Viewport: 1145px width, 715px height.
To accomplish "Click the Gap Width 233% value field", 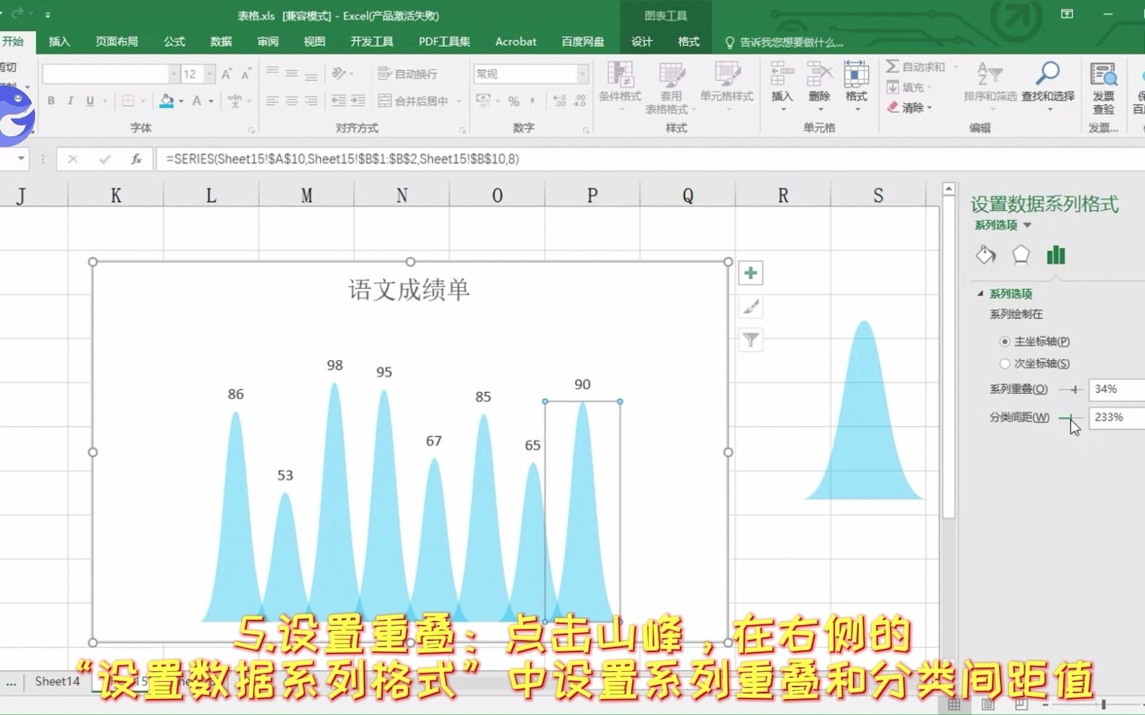I will (1117, 418).
